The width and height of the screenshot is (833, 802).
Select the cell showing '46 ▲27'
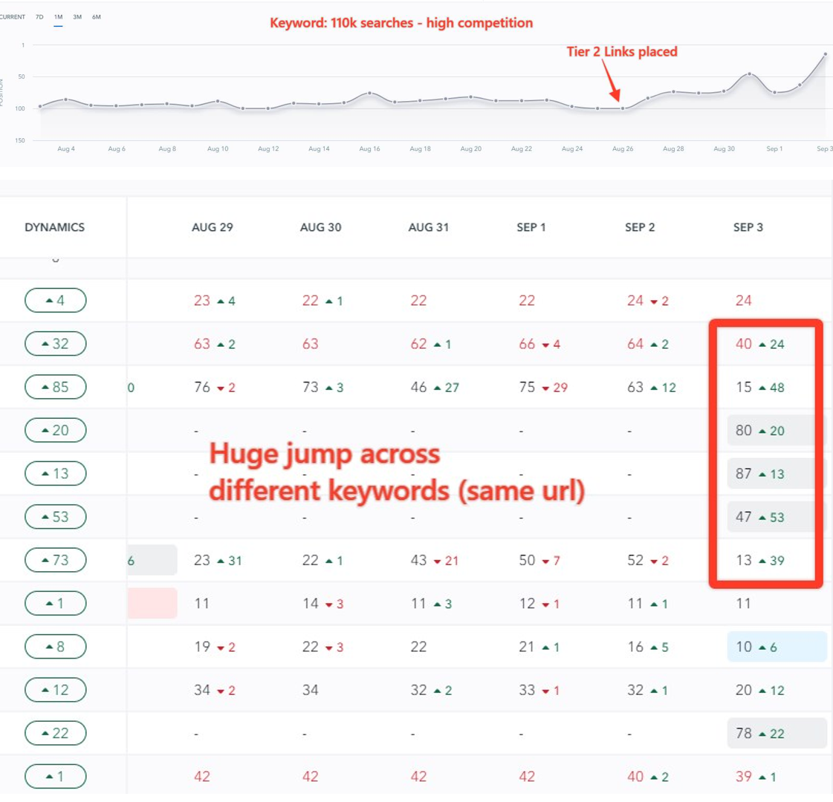(x=435, y=387)
